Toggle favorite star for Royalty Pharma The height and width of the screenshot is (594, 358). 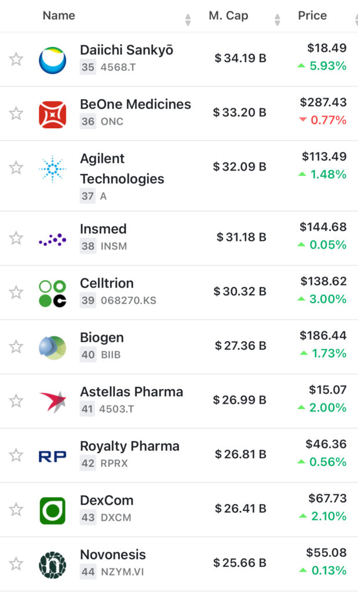(16, 455)
